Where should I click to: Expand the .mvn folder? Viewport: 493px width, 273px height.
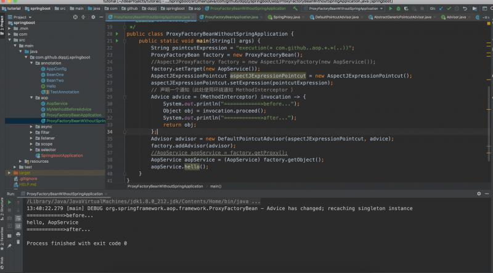click(9, 28)
